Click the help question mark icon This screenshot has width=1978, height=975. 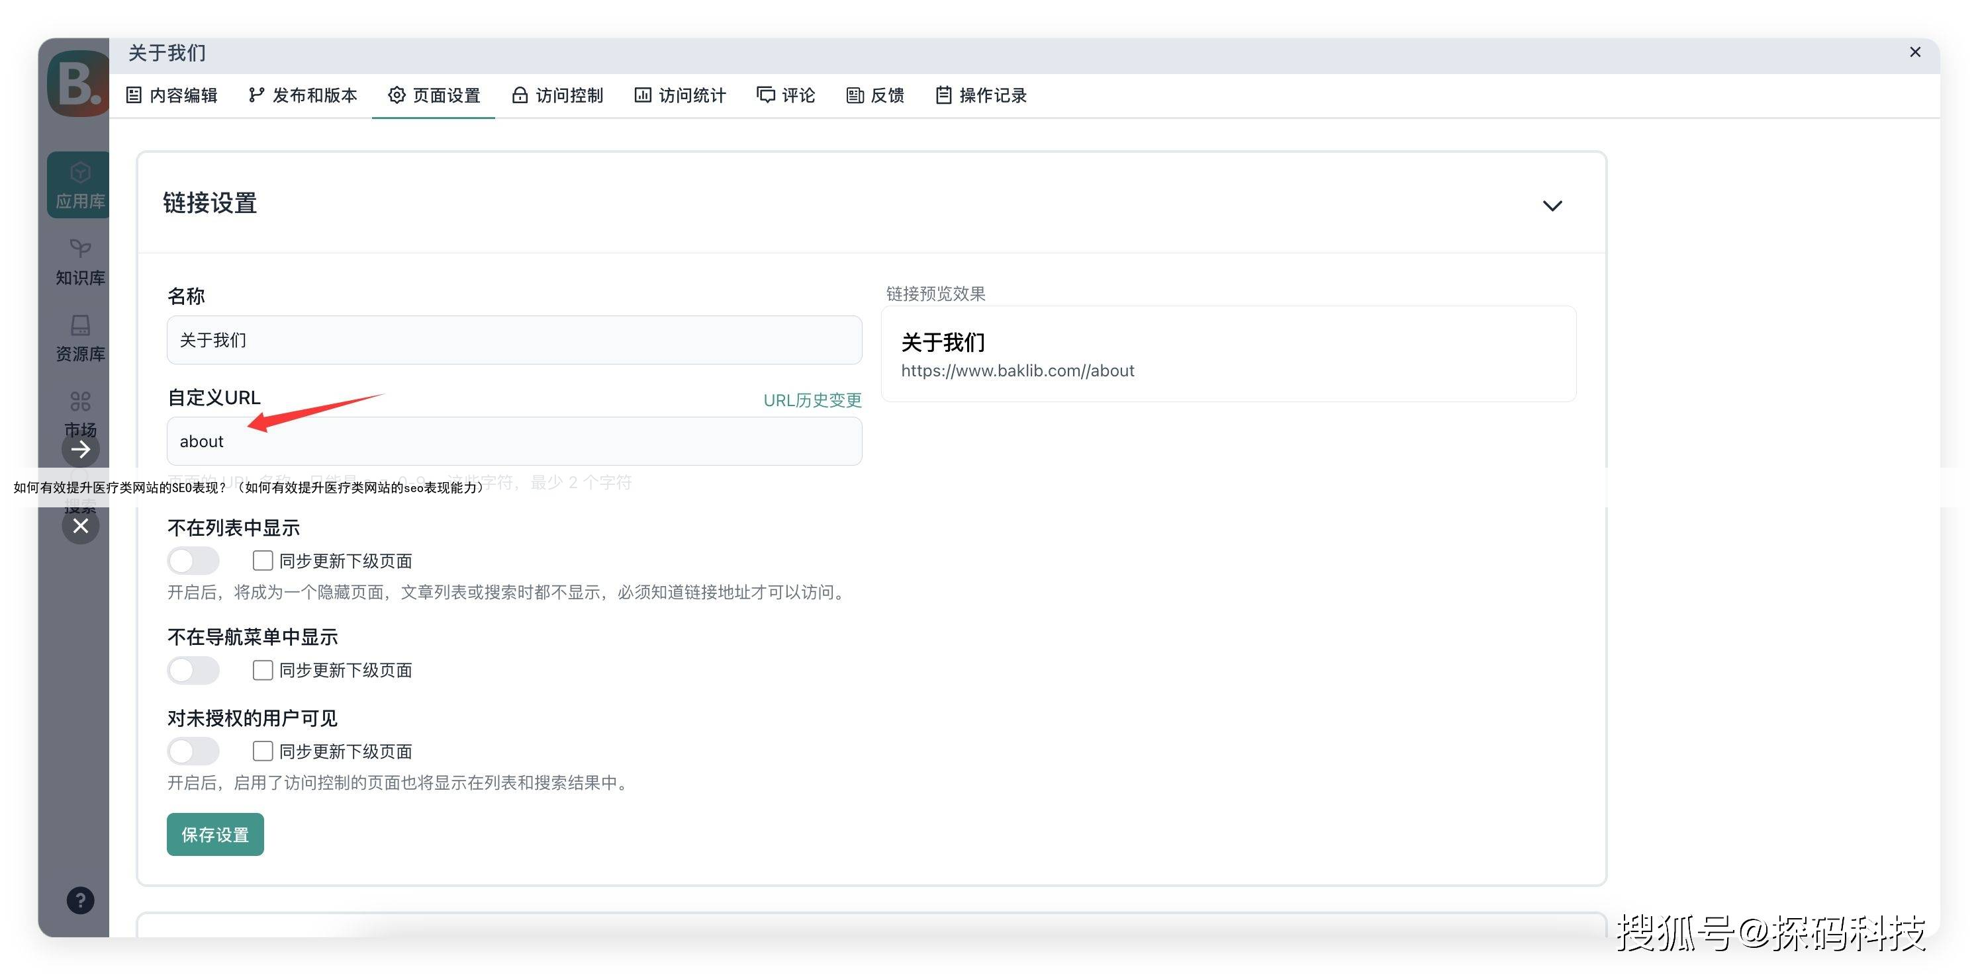pos(80,900)
